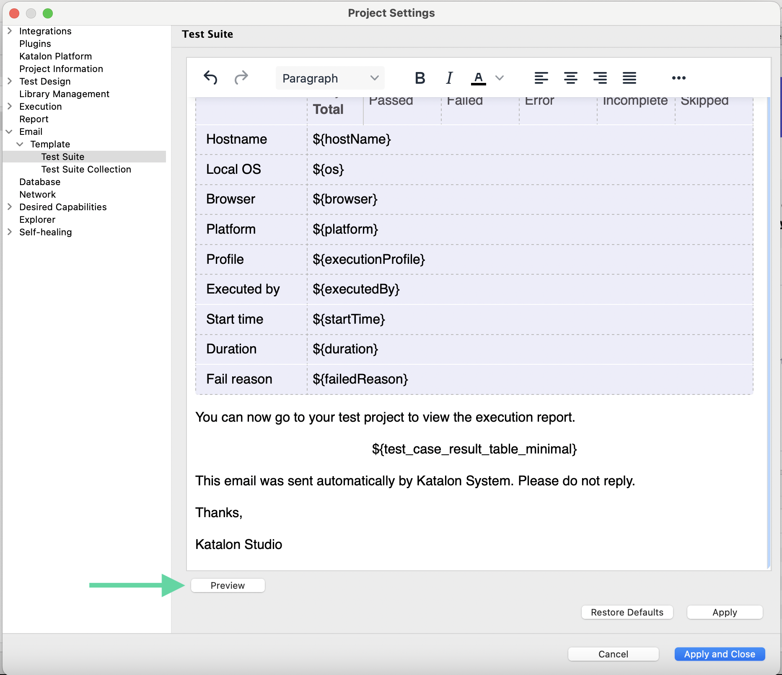Image resolution: width=782 pixels, height=675 pixels.
Task: Align text left
Action: pos(541,78)
